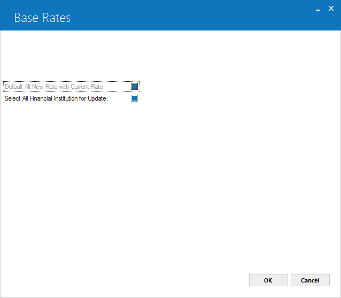This screenshot has height=298, width=341.
Task: Focus the dotted-outline Default All New Rate row
Action: pyautogui.click(x=71, y=87)
